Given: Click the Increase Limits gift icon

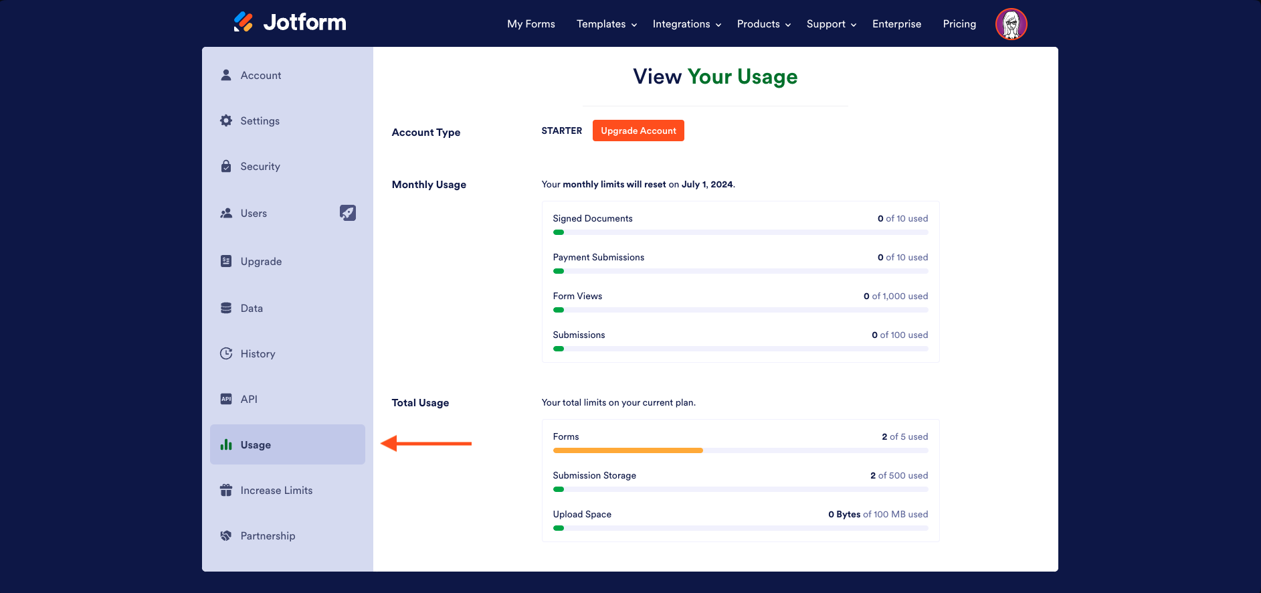Looking at the screenshot, I should pyautogui.click(x=226, y=490).
